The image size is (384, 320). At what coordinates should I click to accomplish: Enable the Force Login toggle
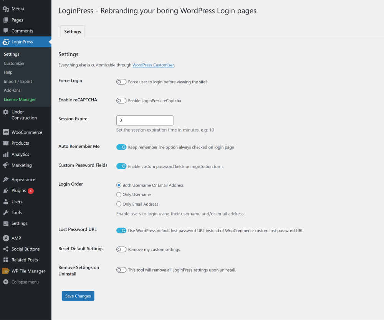(x=121, y=82)
